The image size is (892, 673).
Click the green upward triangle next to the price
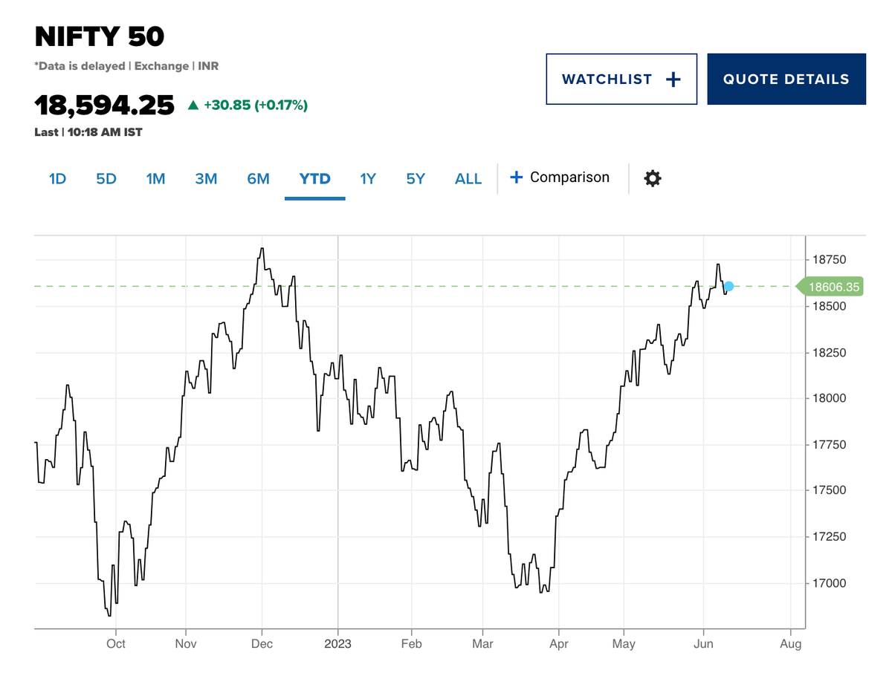195,105
